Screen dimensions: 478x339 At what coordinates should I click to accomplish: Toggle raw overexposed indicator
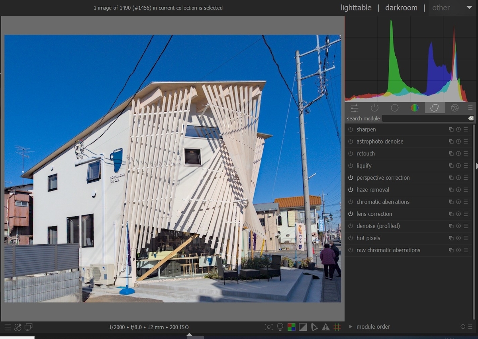[292, 327]
